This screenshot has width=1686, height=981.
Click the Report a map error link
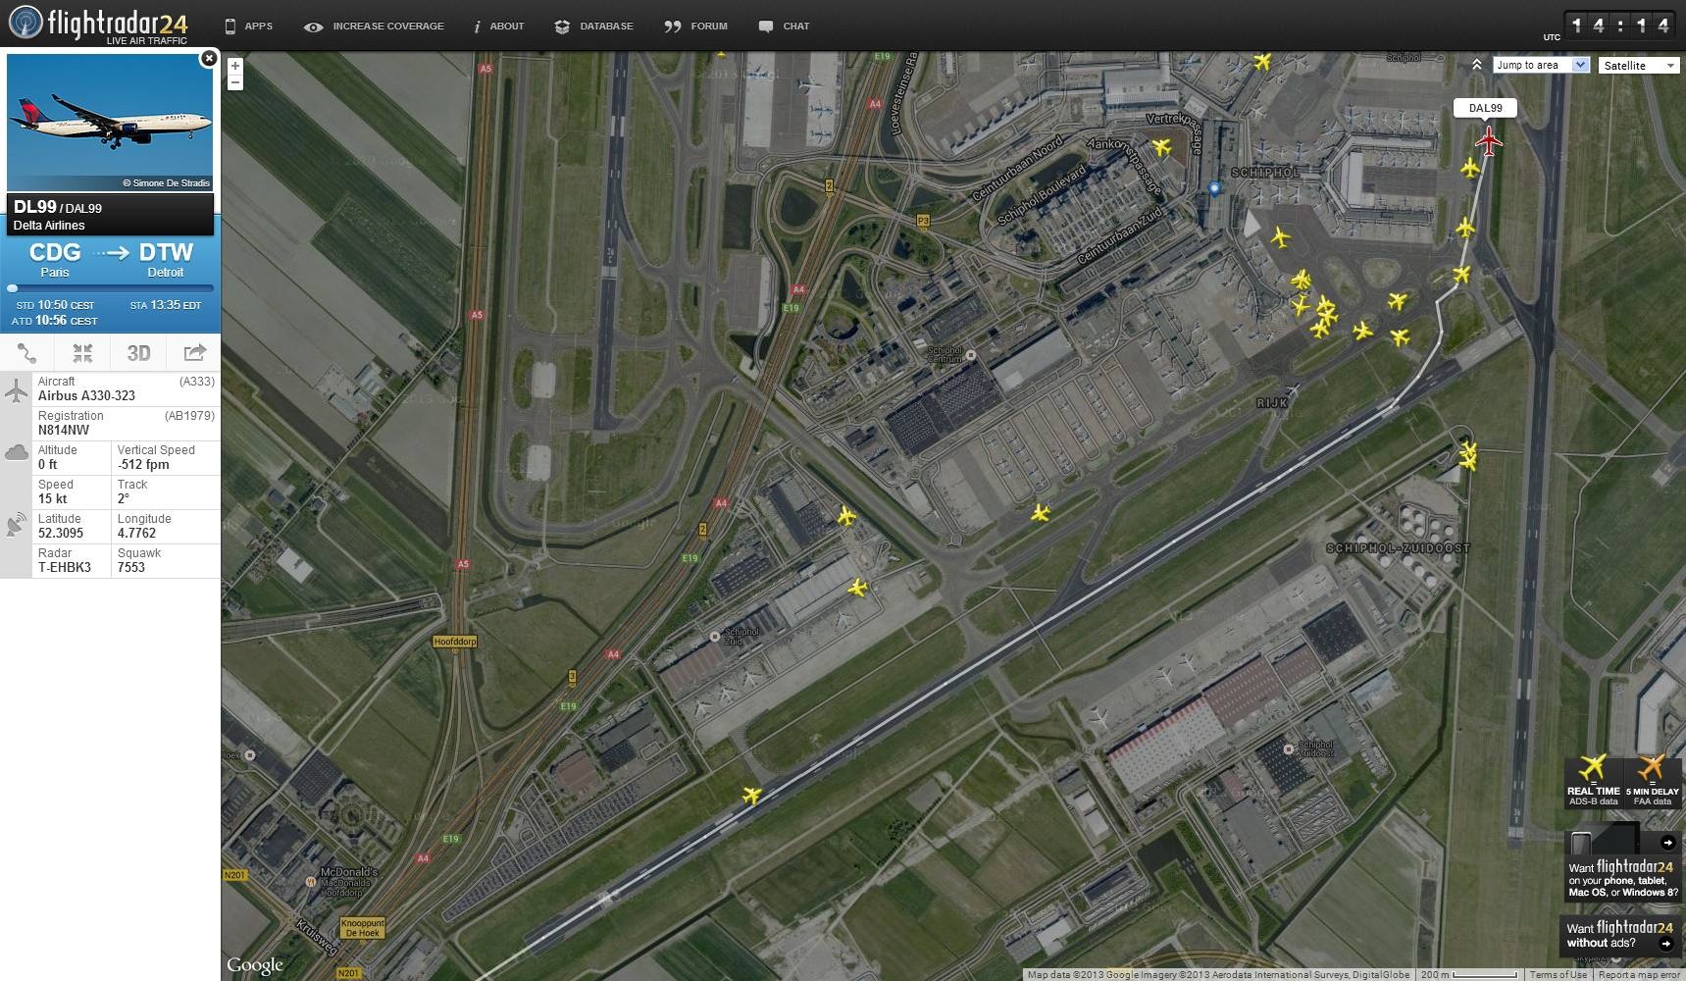[1638, 974]
